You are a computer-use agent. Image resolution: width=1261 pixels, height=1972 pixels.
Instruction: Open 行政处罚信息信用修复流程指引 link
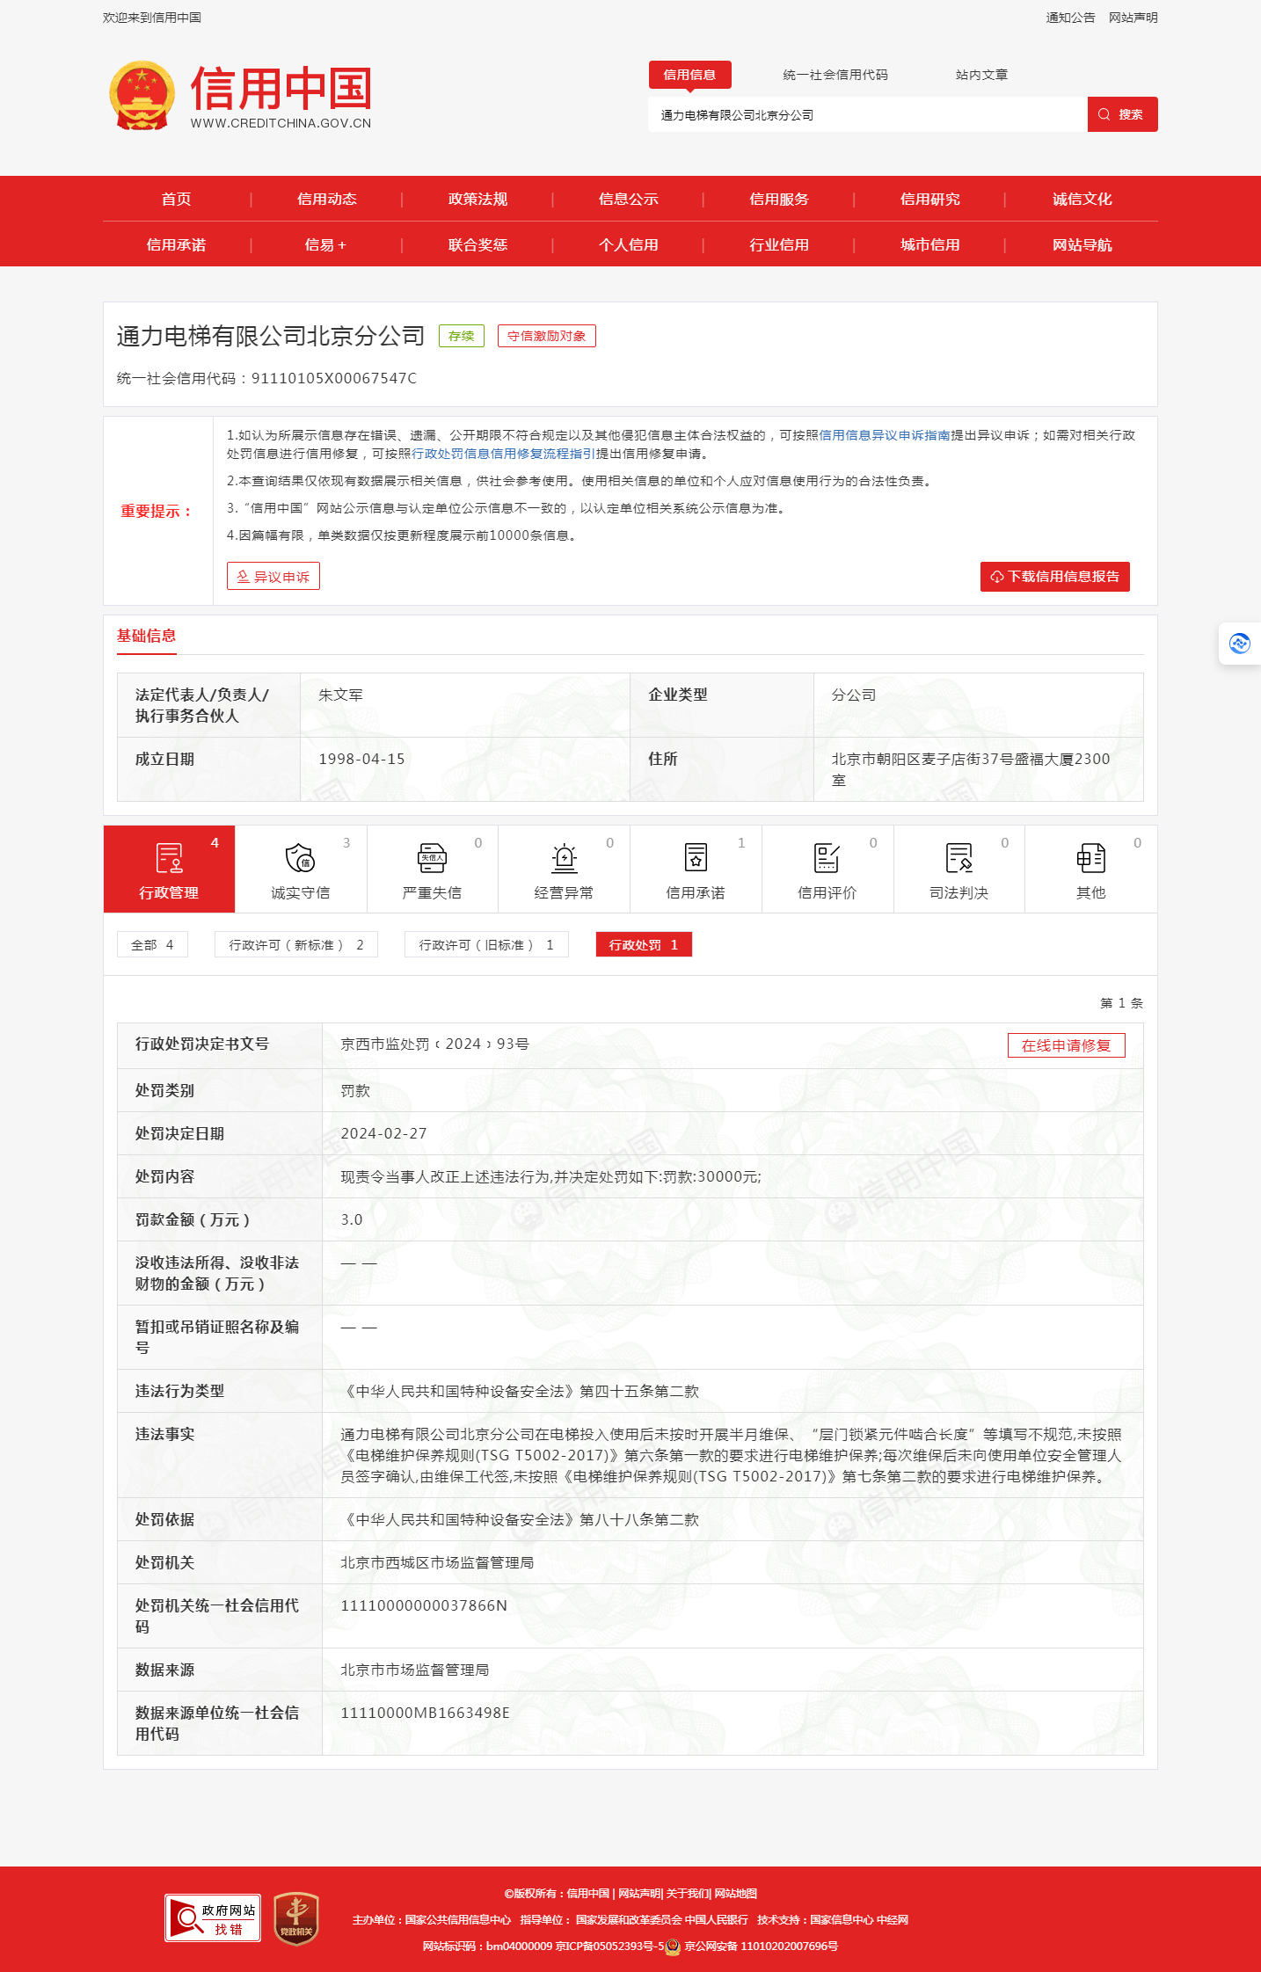504,454
